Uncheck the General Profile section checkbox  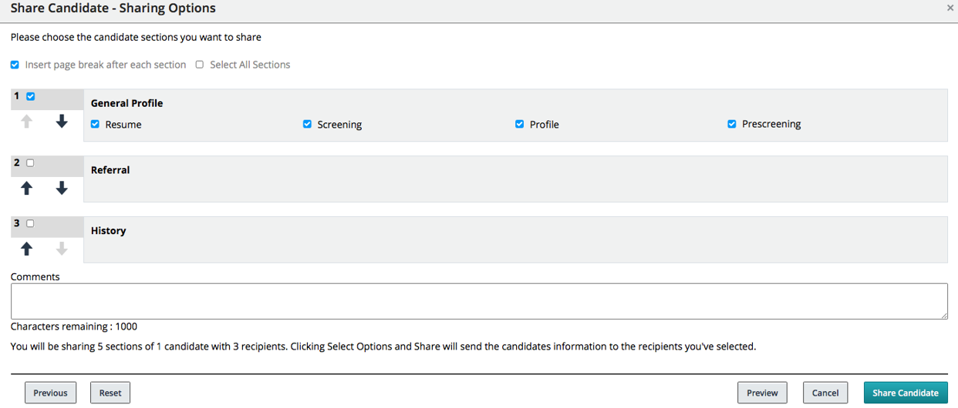tap(31, 96)
